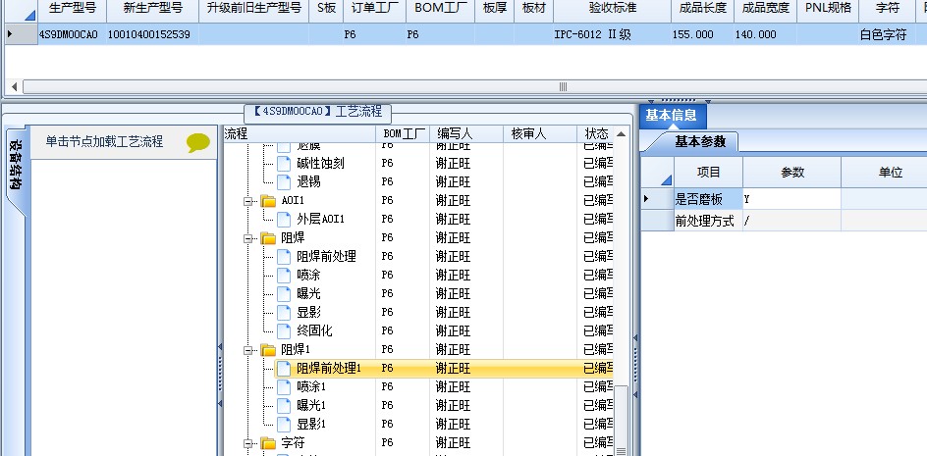Click the document icon beside 碱性蚀刻
The height and width of the screenshot is (456, 927).
point(285,164)
